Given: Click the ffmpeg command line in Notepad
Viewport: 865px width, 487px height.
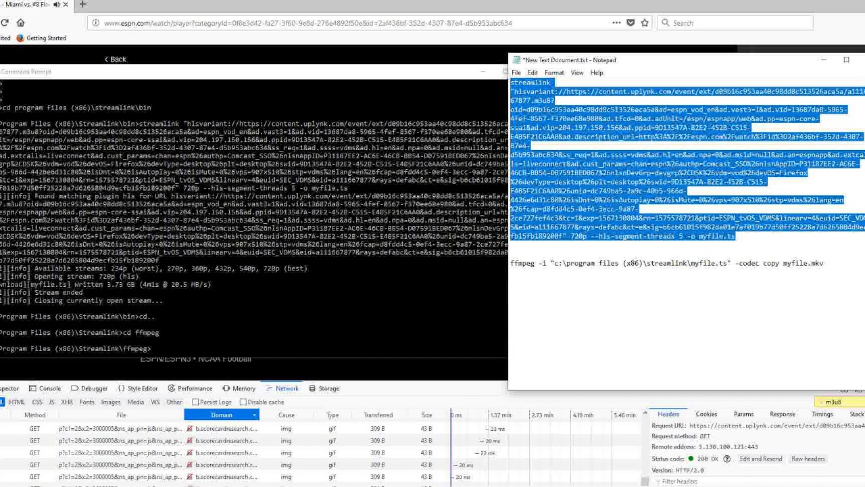Looking at the screenshot, I should 667,263.
